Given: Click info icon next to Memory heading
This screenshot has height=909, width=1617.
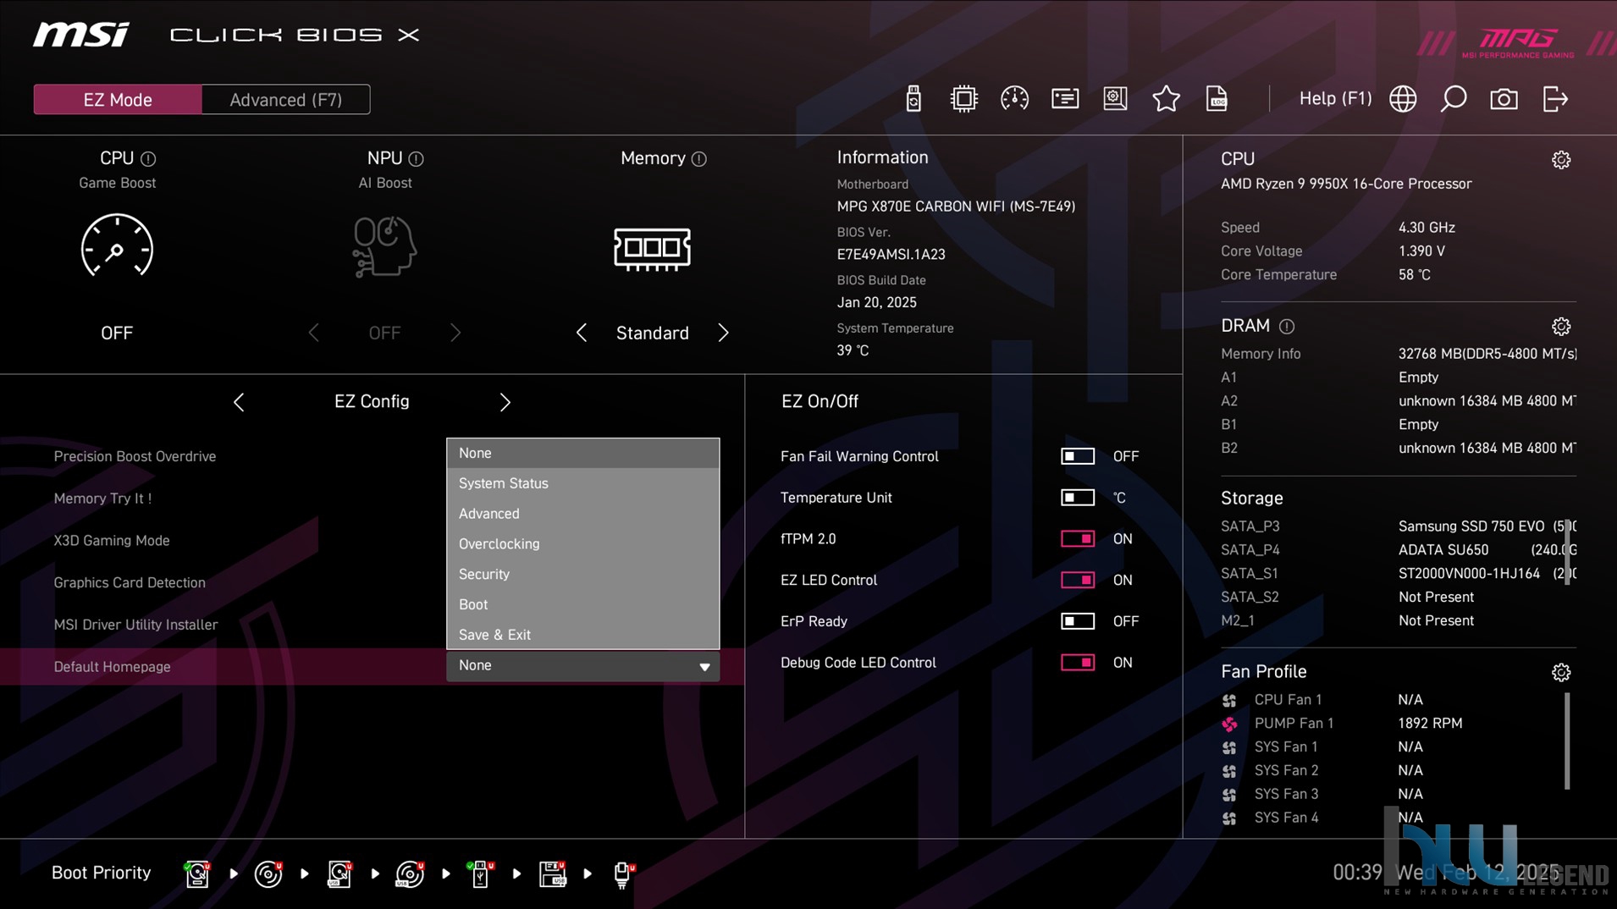Looking at the screenshot, I should click(x=698, y=159).
